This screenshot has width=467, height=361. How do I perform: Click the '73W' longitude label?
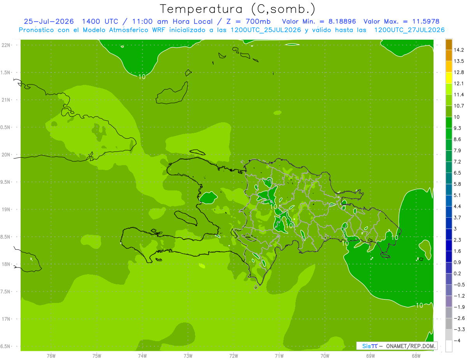coord(188,356)
